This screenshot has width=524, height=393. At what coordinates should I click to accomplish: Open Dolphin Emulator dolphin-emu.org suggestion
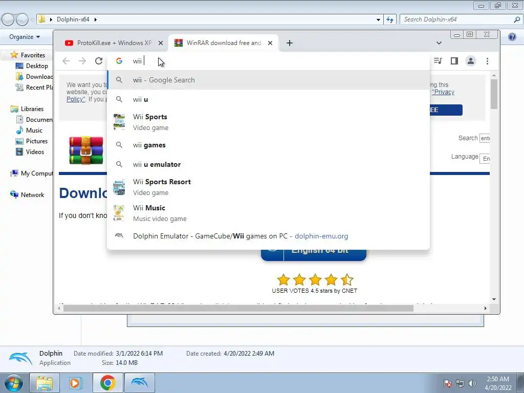pyautogui.click(x=268, y=236)
